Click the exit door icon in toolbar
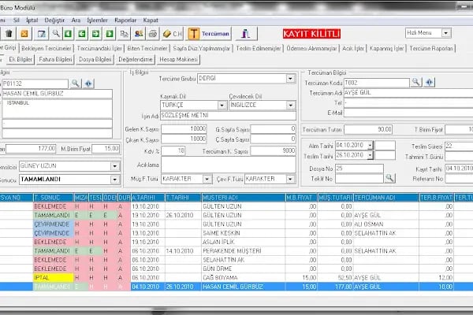 (246, 33)
